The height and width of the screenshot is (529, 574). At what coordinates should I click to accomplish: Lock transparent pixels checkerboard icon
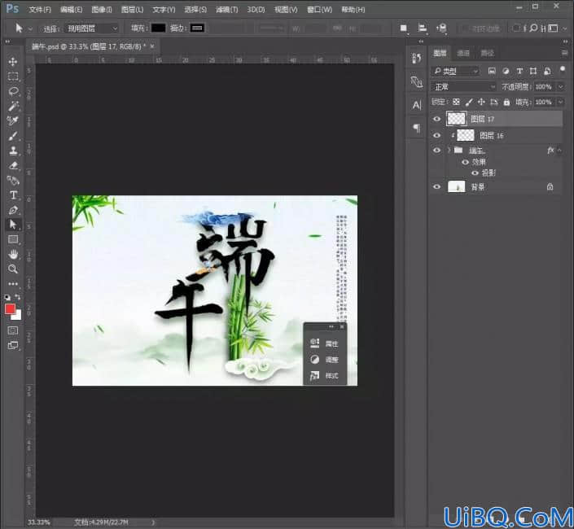(456, 102)
